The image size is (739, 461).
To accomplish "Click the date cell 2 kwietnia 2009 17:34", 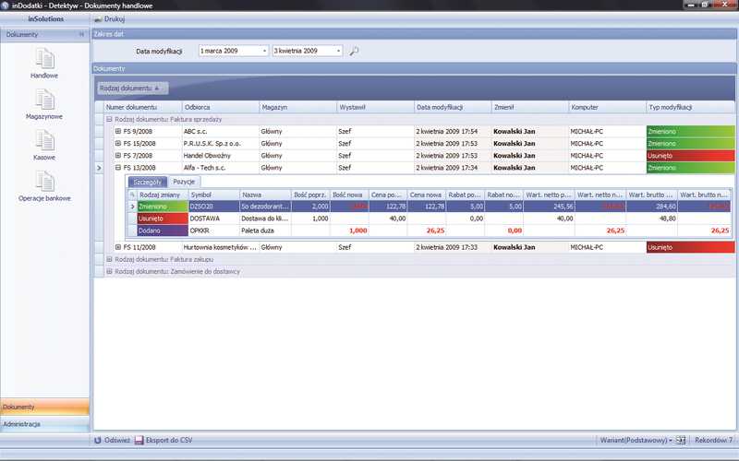I will [453, 168].
